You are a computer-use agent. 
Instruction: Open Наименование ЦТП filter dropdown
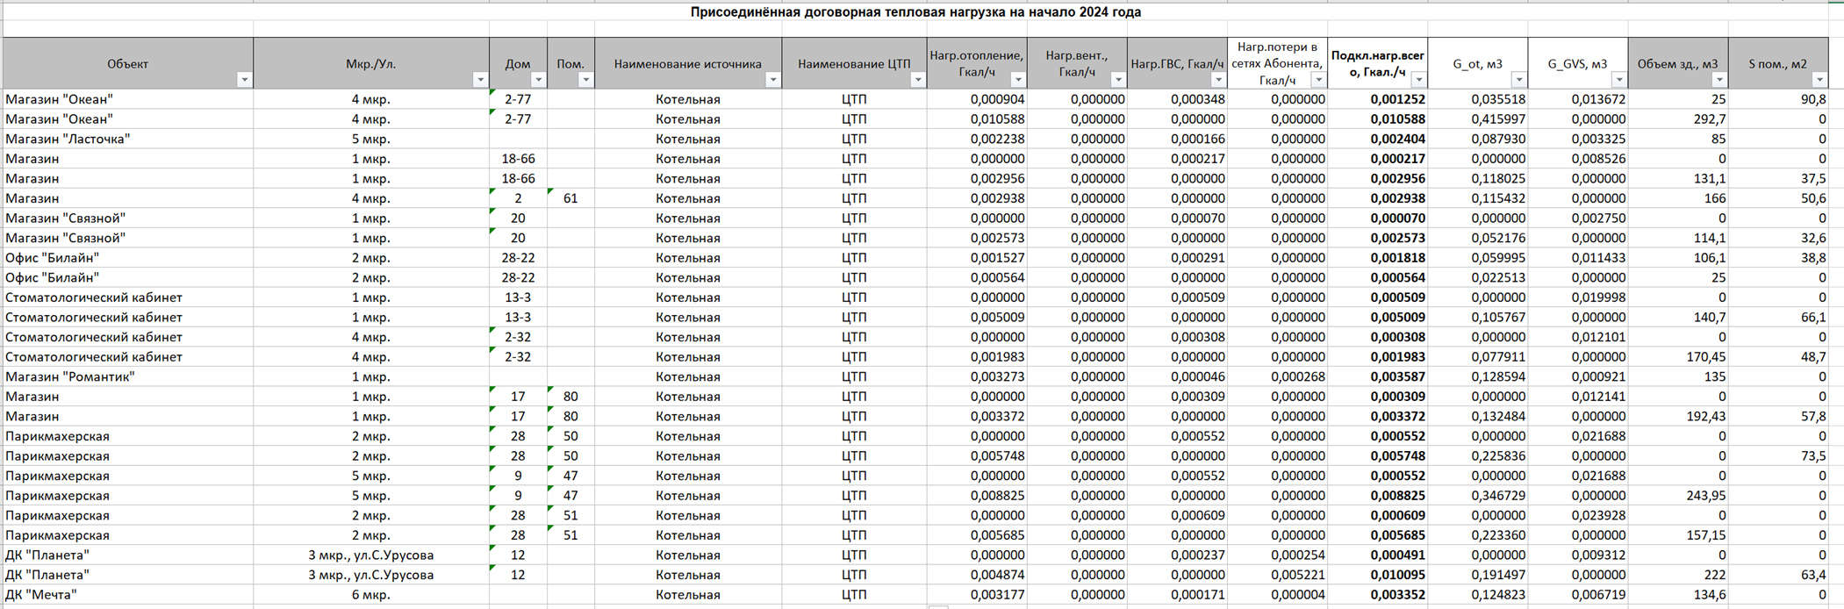tap(917, 80)
